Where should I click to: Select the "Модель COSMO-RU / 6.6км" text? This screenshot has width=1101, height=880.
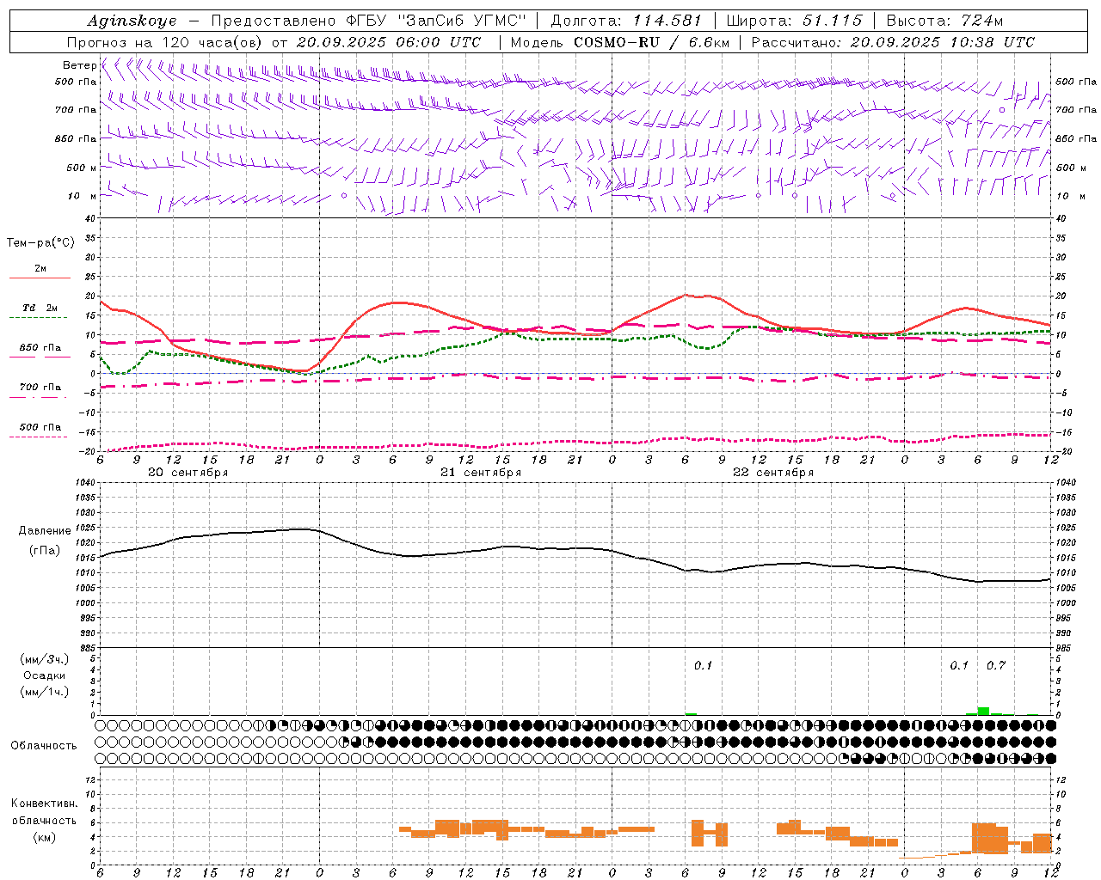tap(620, 42)
